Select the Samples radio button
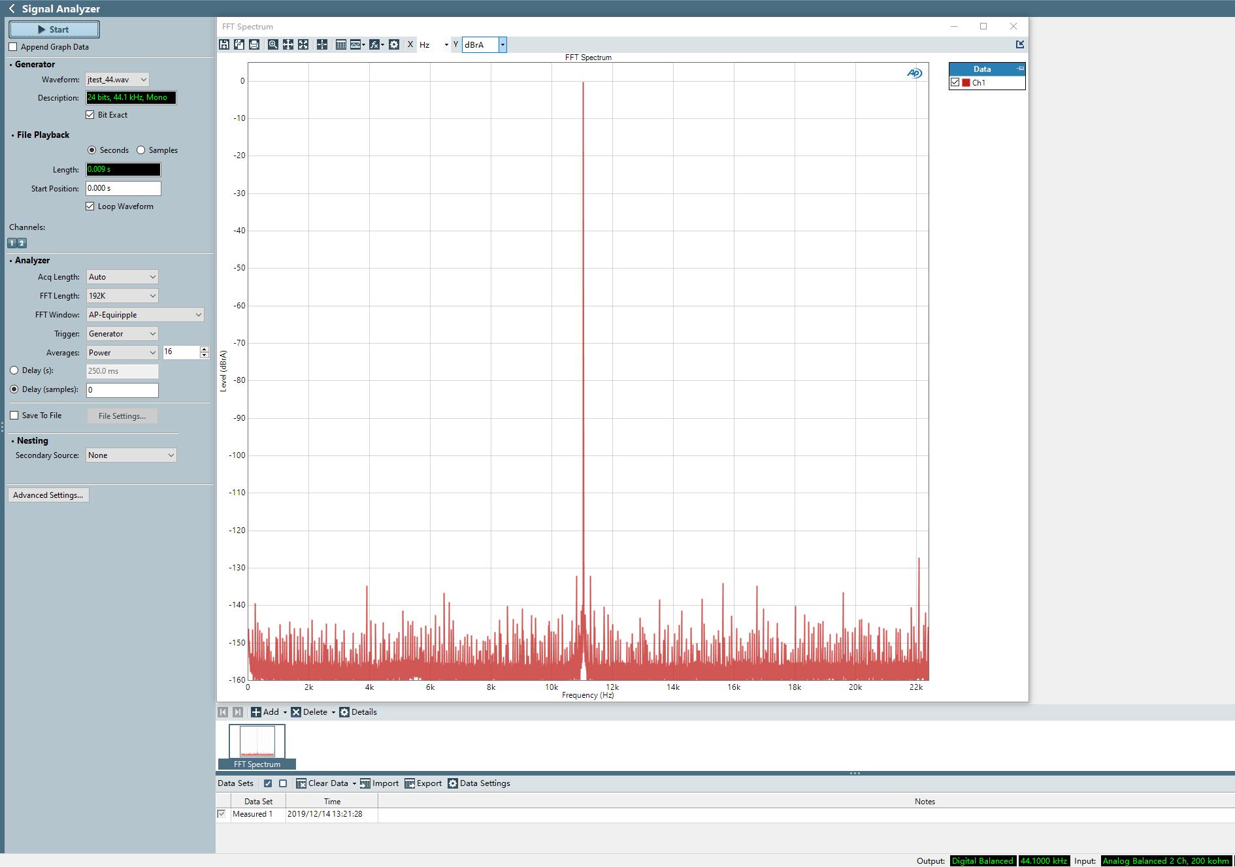 (141, 150)
